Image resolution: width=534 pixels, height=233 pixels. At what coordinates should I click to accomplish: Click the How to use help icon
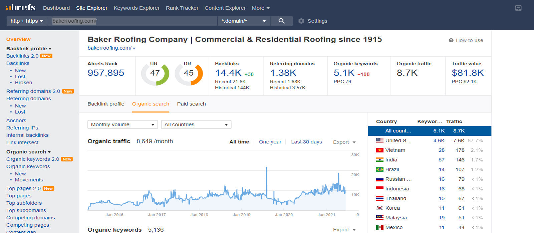click(x=451, y=40)
